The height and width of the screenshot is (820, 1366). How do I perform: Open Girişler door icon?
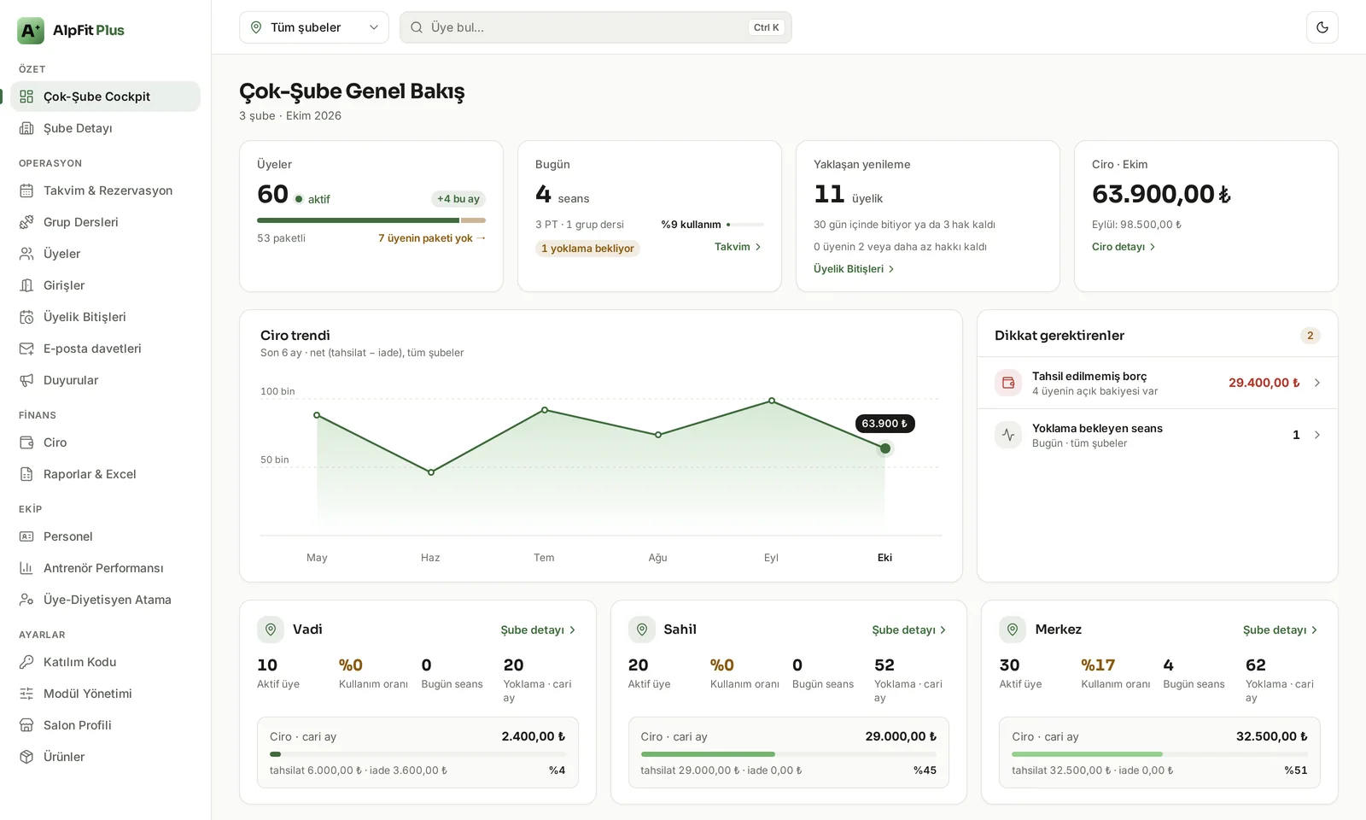click(26, 285)
